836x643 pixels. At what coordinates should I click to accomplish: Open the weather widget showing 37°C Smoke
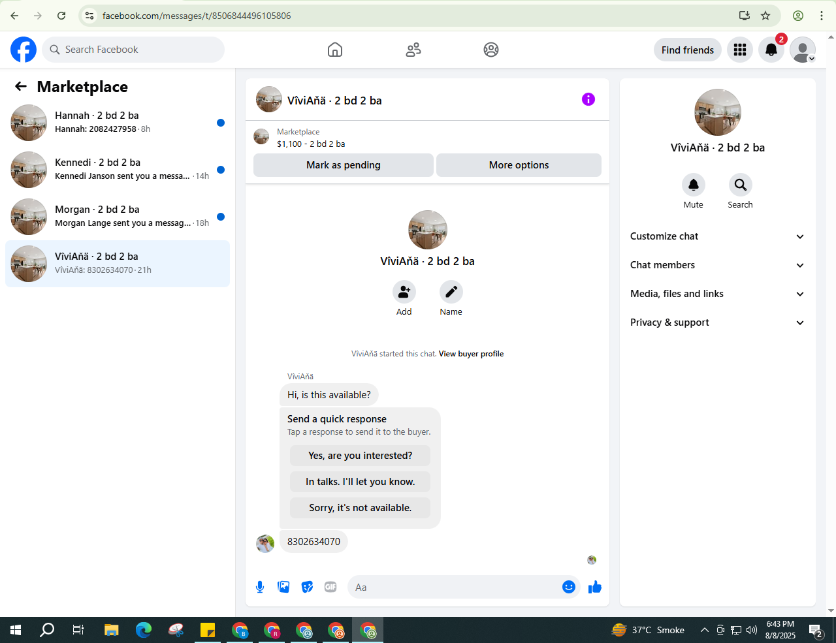tap(648, 630)
